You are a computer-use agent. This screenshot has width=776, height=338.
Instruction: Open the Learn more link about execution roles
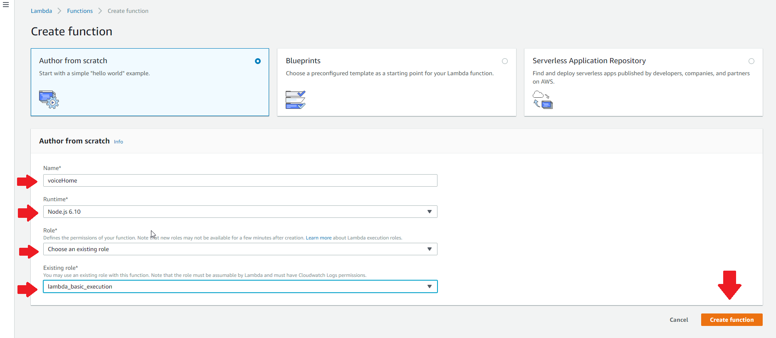[x=319, y=238]
